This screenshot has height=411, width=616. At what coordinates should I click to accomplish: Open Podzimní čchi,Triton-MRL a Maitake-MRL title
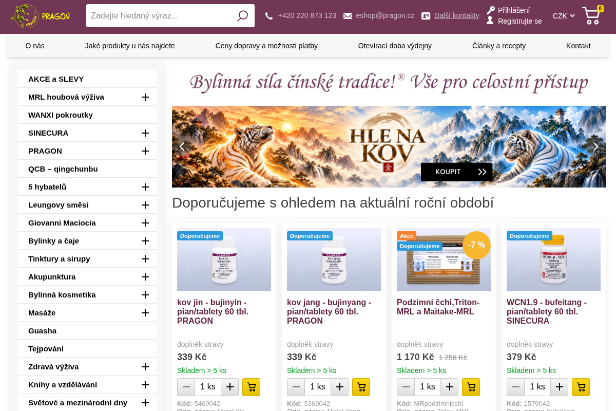(x=438, y=307)
